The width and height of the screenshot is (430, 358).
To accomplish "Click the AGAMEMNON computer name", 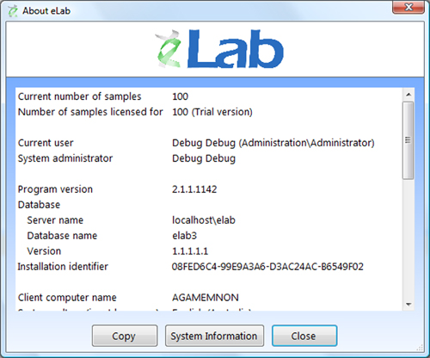I will (206, 298).
